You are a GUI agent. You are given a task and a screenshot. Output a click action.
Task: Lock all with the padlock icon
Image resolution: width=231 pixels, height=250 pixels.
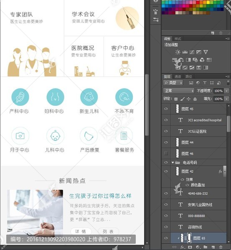pyautogui.click(x=195, y=99)
